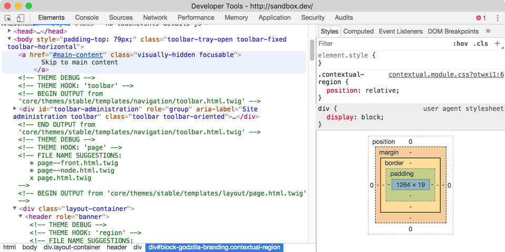Collapse the header banner node
Screen dimensions: 505x252
pos(21,216)
